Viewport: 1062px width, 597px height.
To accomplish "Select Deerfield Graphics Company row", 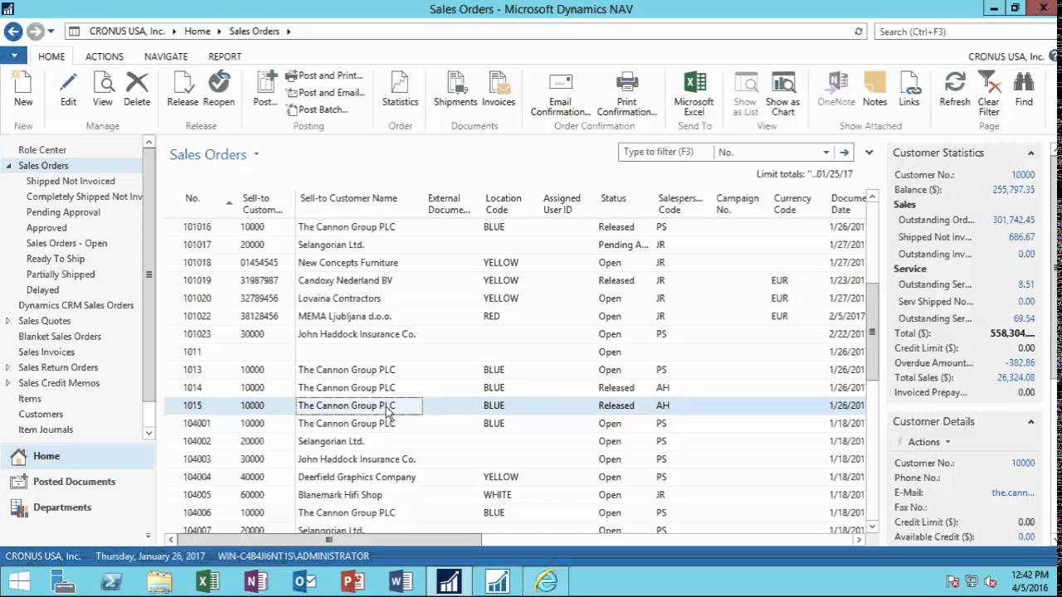I will point(514,477).
